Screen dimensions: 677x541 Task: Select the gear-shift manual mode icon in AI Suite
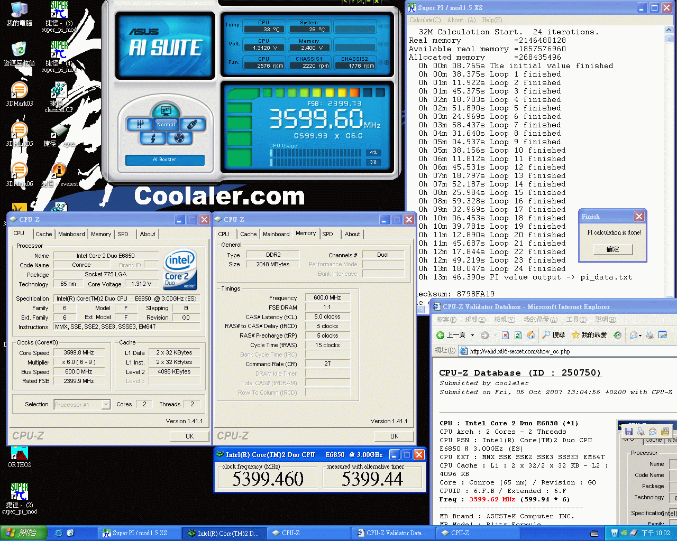(x=141, y=124)
